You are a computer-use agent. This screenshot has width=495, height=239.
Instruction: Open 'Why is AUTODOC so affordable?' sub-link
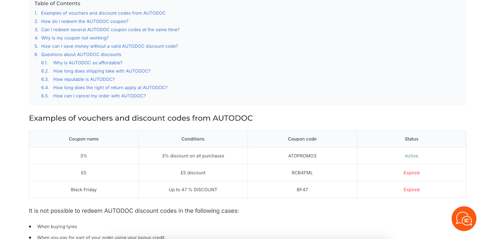point(87,63)
